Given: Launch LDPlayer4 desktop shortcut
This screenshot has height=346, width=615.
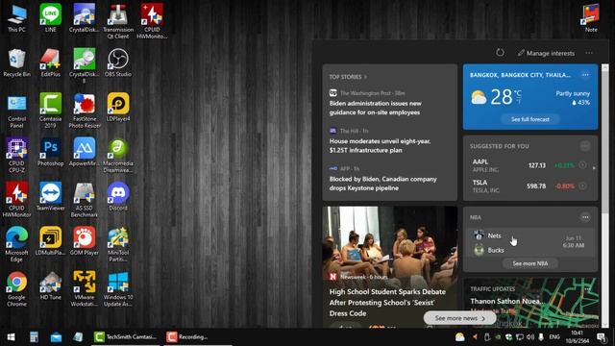Looking at the screenshot, I should [118, 108].
